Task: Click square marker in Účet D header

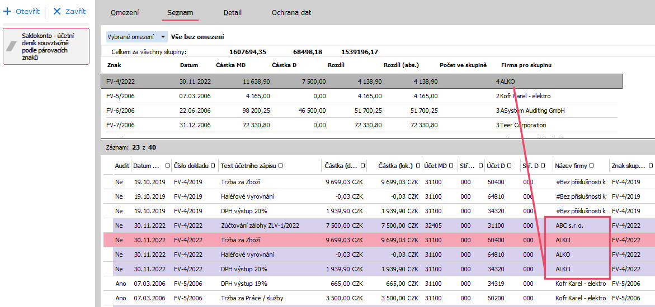Action: (510, 166)
